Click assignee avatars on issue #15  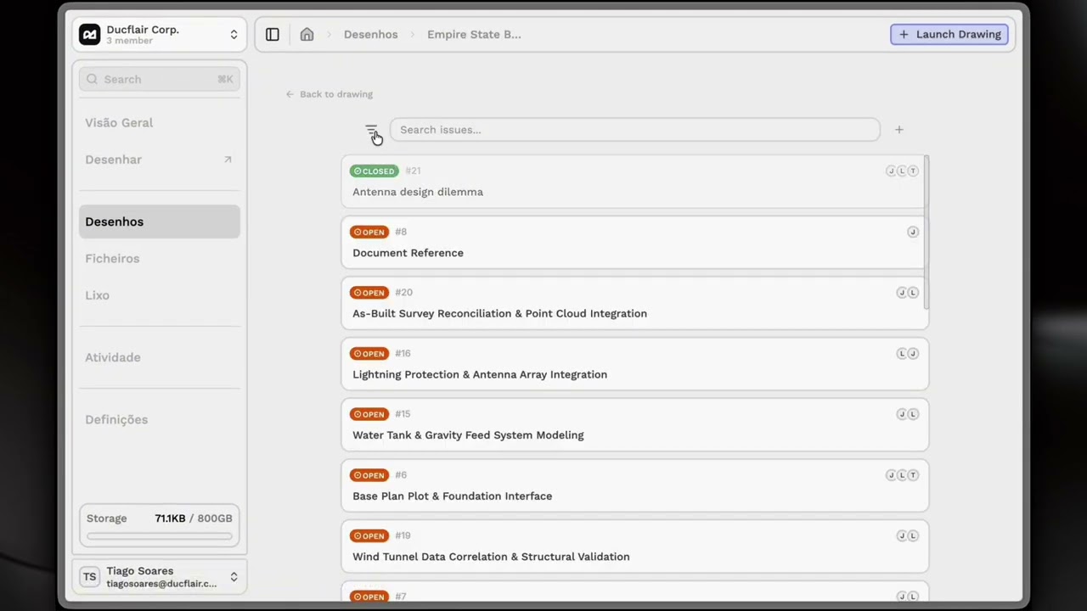pyautogui.click(x=908, y=414)
